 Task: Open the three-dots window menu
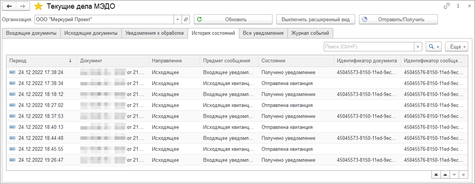458,6
